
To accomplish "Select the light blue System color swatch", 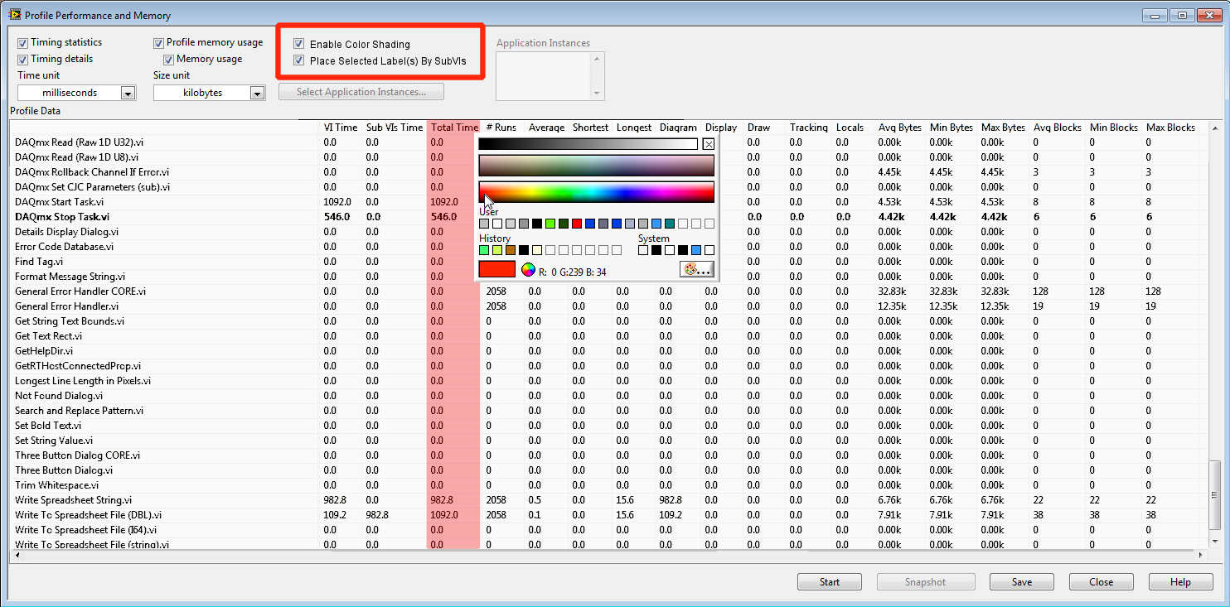I will (x=696, y=250).
